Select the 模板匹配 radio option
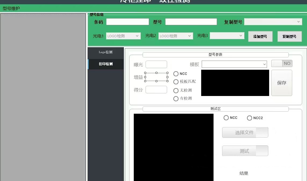 tap(176, 82)
